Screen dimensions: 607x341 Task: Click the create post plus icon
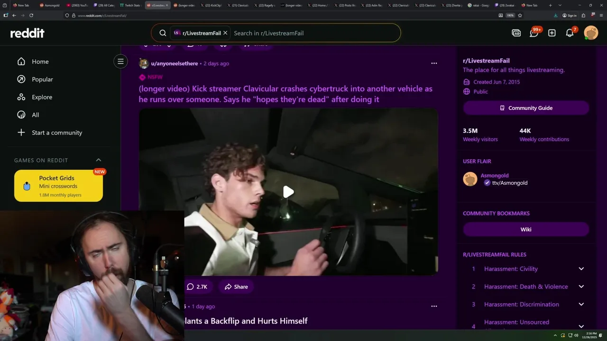tap(552, 33)
